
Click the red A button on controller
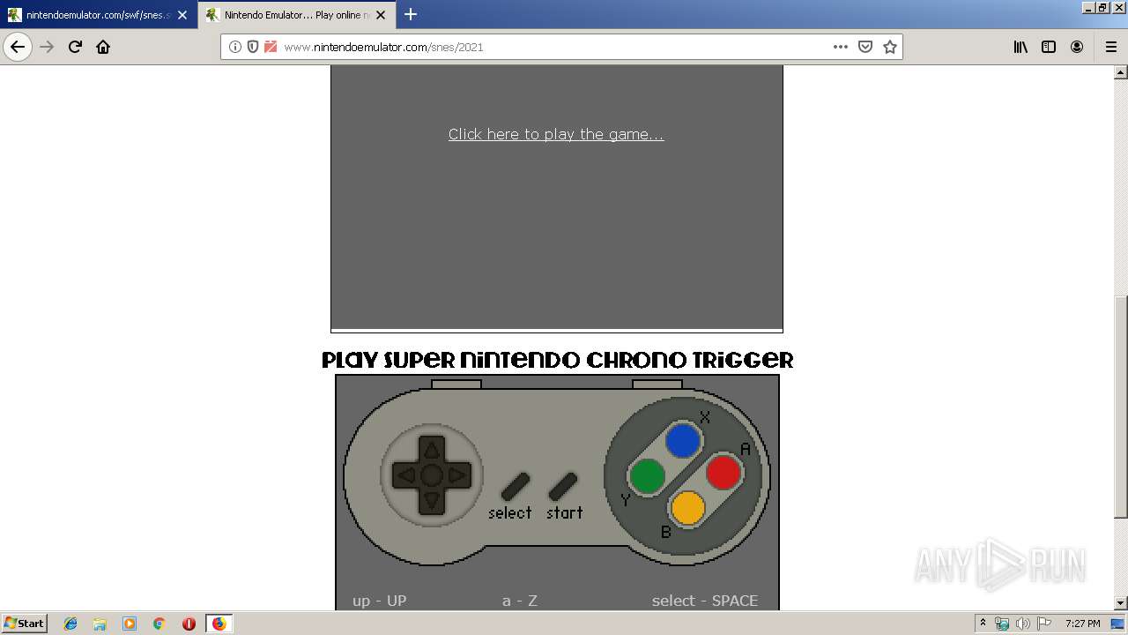pyautogui.click(x=724, y=473)
